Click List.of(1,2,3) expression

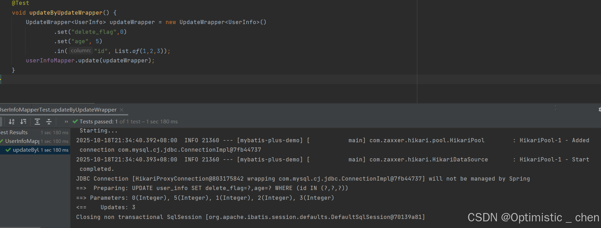point(139,51)
